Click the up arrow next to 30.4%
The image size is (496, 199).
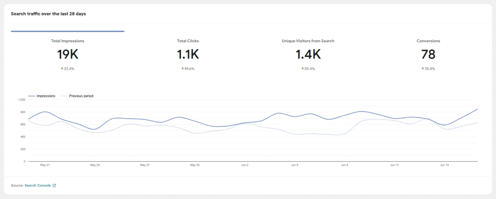[x=302, y=69]
